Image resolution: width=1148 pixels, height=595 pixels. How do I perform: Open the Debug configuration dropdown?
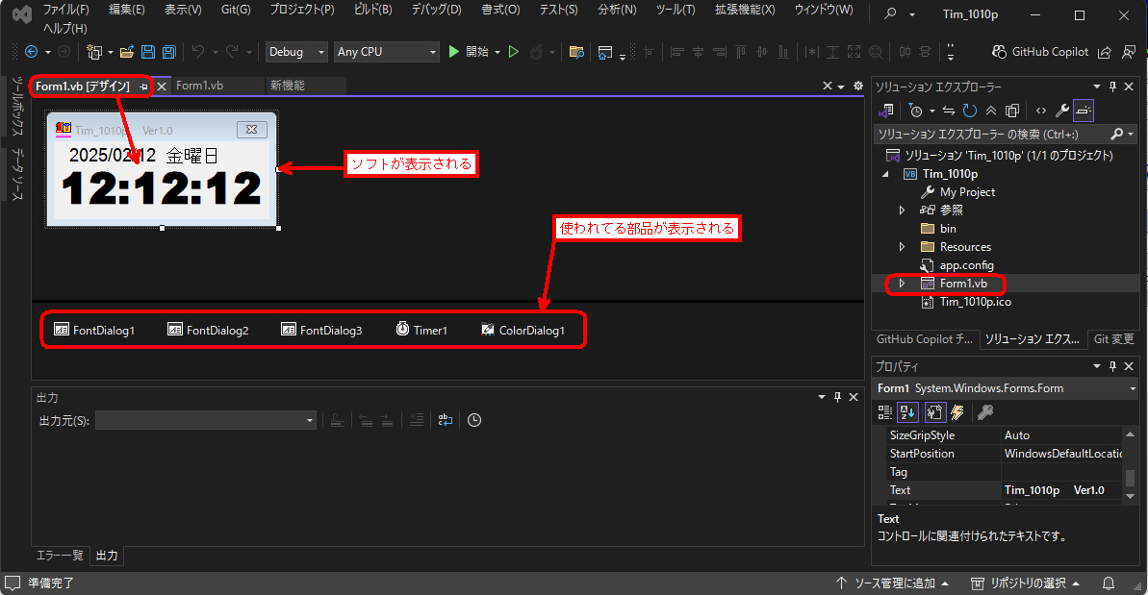coord(296,52)
